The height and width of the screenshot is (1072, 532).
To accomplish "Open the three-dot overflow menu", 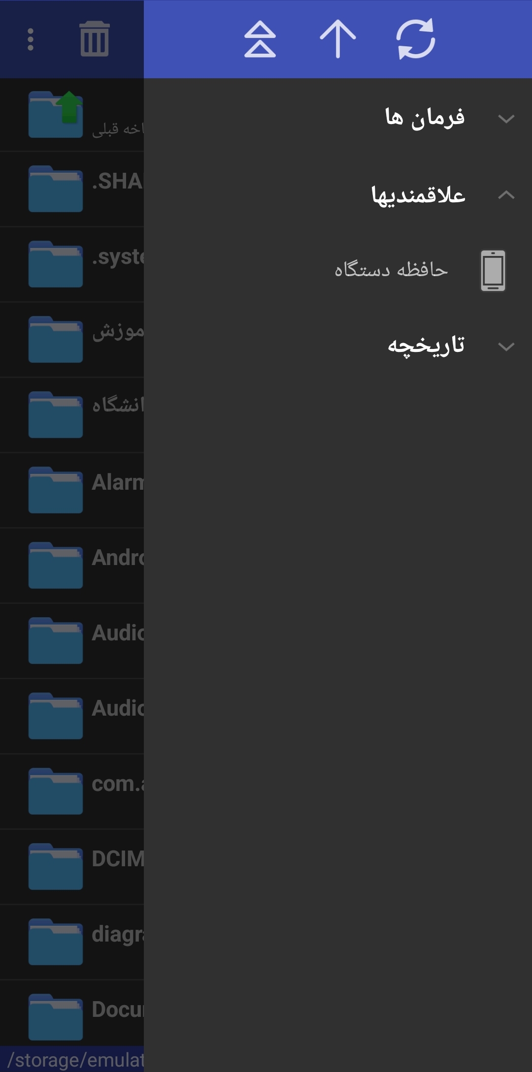I will [31, 39].
